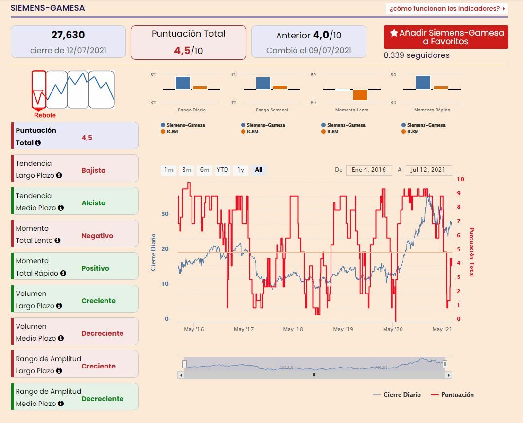The width and height of the screenshot is (523, 423).
Task: Click the SIEMENS-GAMESA heading
Action: 47,8
